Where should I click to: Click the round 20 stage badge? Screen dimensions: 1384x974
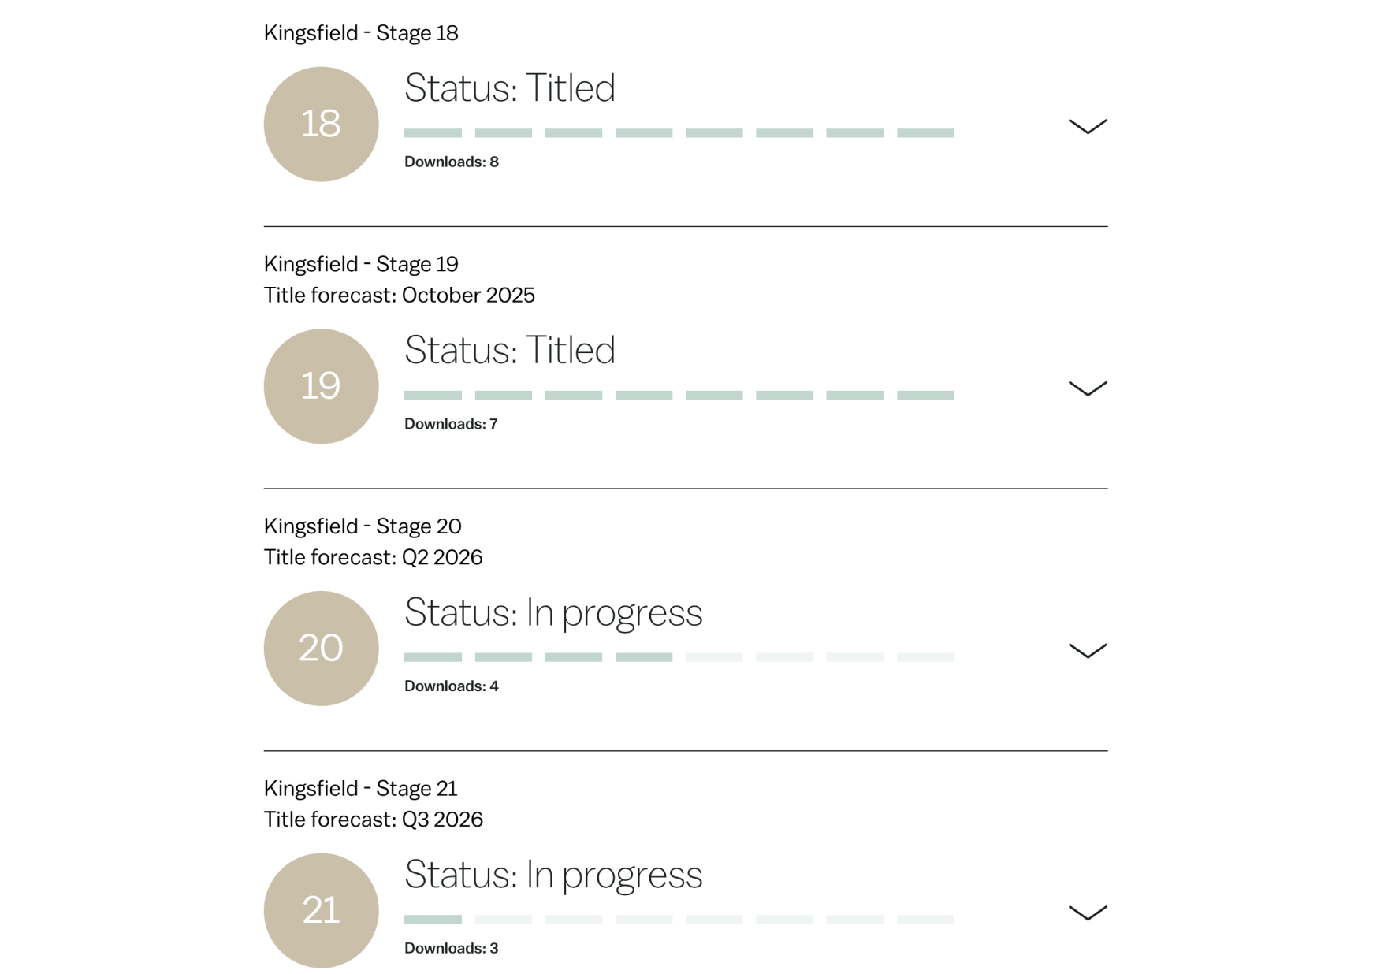click(x=321, y=649)
